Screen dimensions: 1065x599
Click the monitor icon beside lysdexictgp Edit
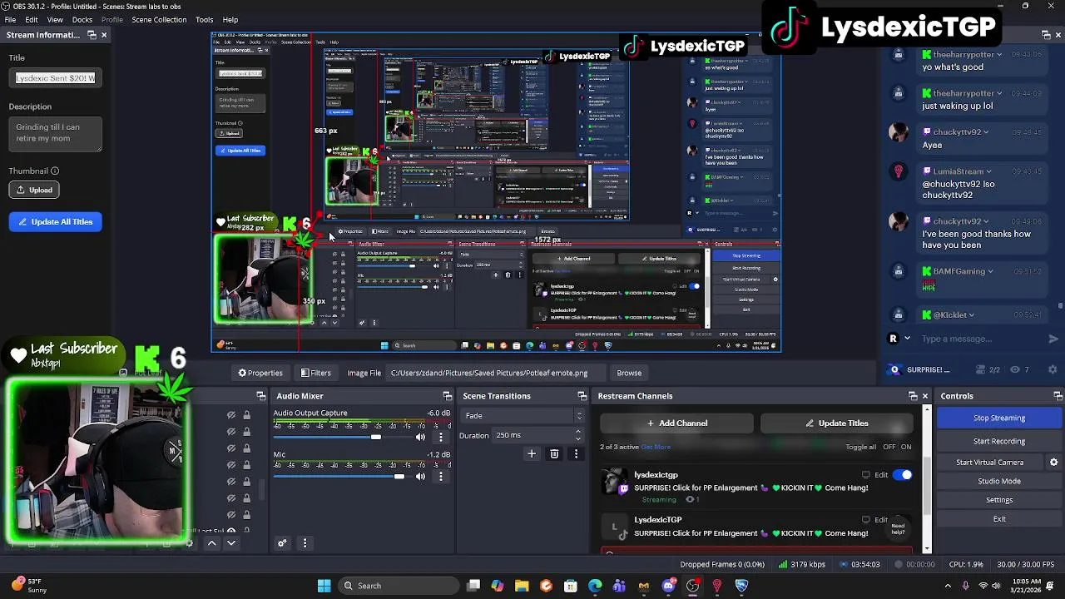(865, 475)
